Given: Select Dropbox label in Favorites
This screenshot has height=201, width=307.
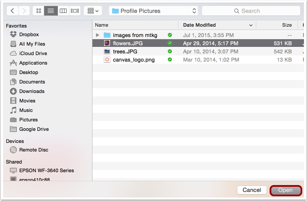Looking at the screenshot, I should (x=29, y=34).
